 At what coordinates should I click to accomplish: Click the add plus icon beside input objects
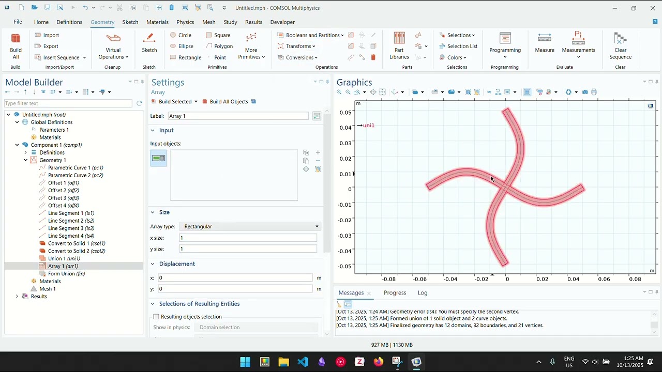(x=318, y=152)
